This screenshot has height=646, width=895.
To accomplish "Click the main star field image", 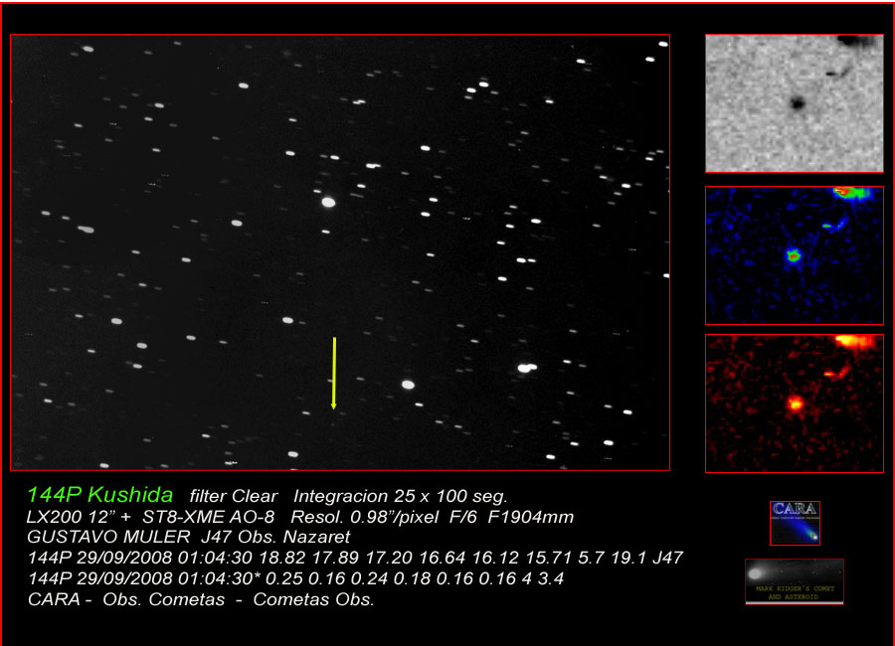I will coord(340,252).
